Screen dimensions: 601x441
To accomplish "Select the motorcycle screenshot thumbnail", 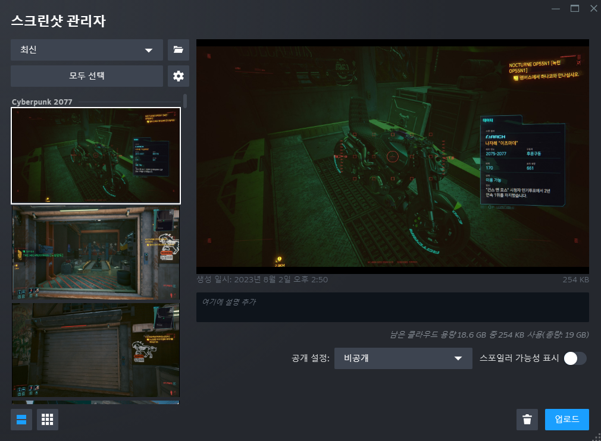I will [96, 156].
